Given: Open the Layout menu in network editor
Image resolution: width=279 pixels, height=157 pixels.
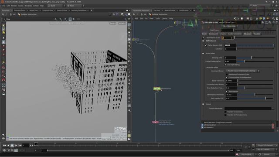Looking at the screenshot, I should tap(164, 18).
